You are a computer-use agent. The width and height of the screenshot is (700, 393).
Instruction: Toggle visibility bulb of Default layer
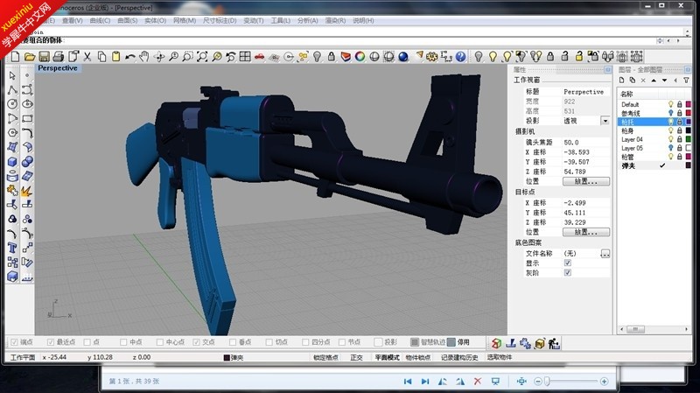[x=670, y=104]
